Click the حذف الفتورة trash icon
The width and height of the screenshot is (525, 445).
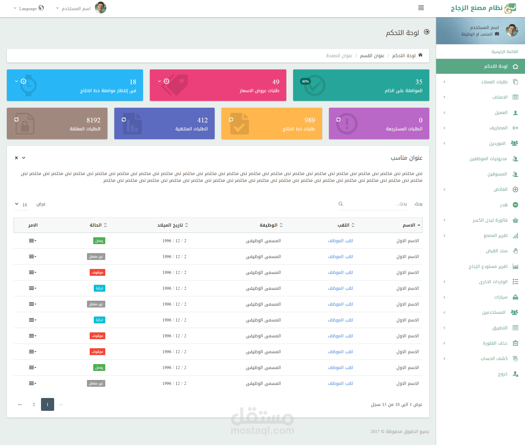[516, 343]
